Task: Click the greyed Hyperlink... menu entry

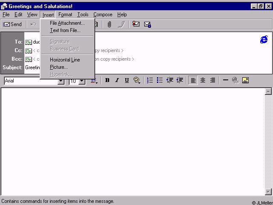Action: 67,74
